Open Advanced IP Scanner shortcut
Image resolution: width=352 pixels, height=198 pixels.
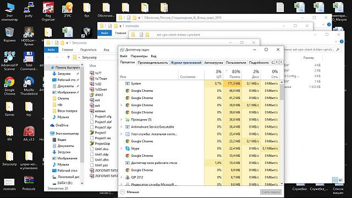pos(9,61)
